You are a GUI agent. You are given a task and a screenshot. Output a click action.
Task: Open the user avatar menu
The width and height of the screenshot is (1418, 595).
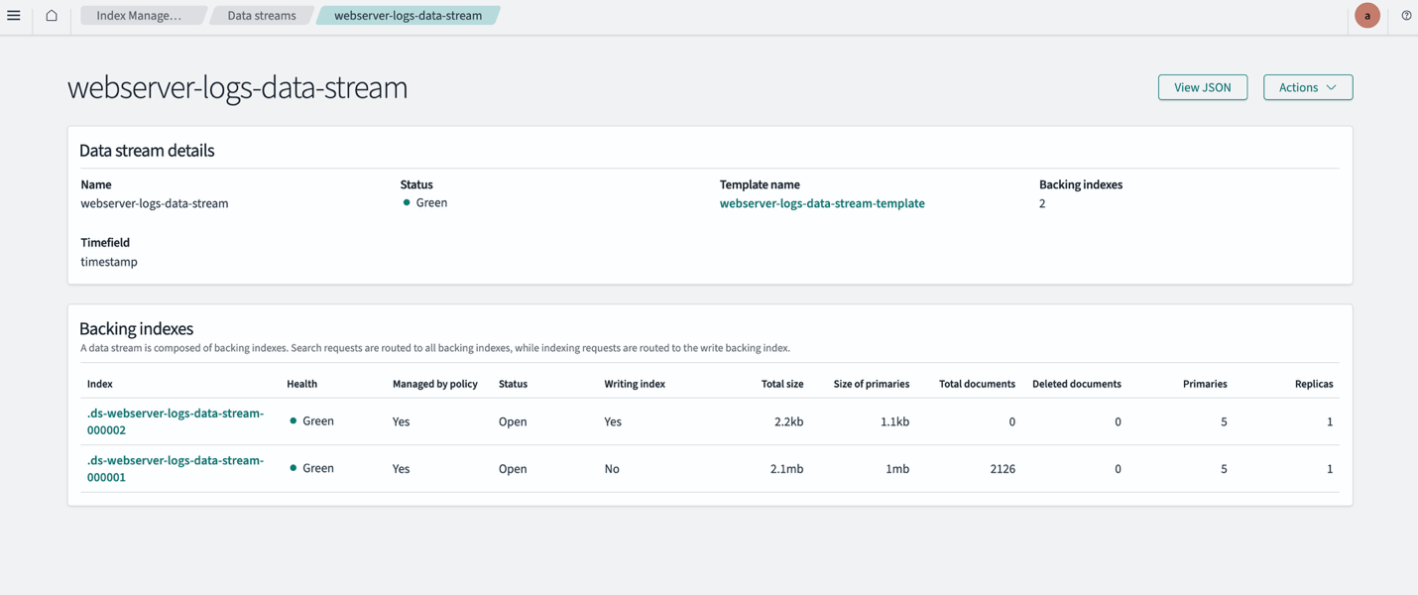[1367, 15]
